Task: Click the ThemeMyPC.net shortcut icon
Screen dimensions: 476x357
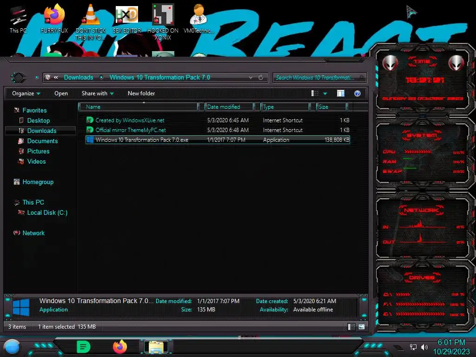Action: point(90,130)
